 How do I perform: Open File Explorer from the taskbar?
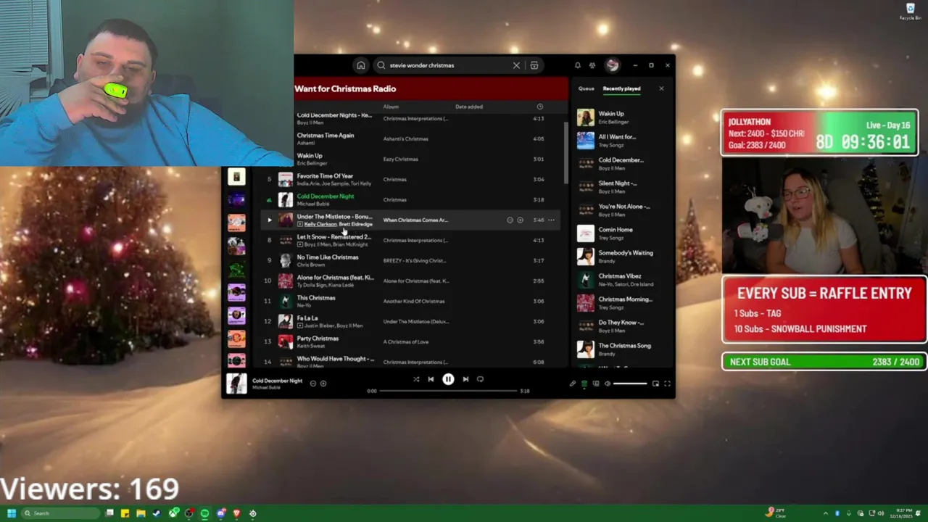click(141, 513)
